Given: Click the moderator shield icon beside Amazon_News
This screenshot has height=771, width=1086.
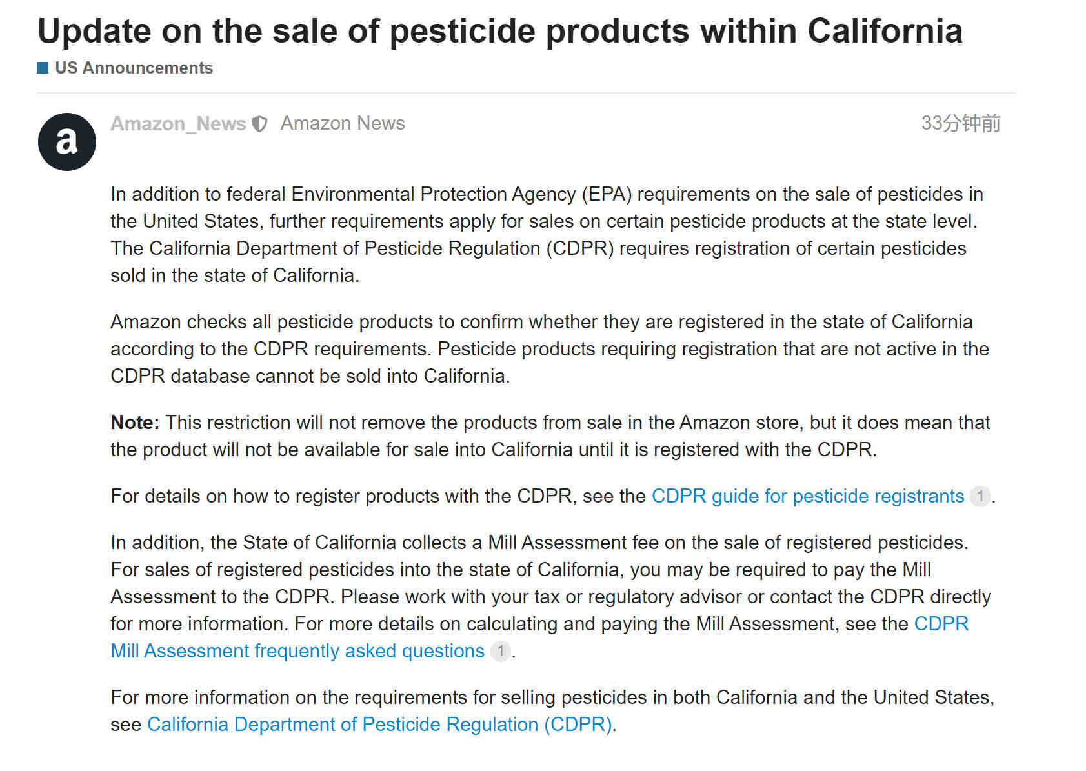Looking at the screenshot, I should pyautogui.click(x=259, y=124).
